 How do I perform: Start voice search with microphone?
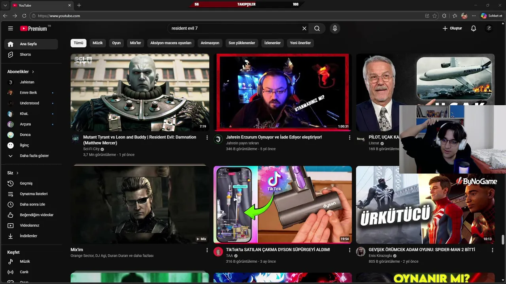(335, 28)
